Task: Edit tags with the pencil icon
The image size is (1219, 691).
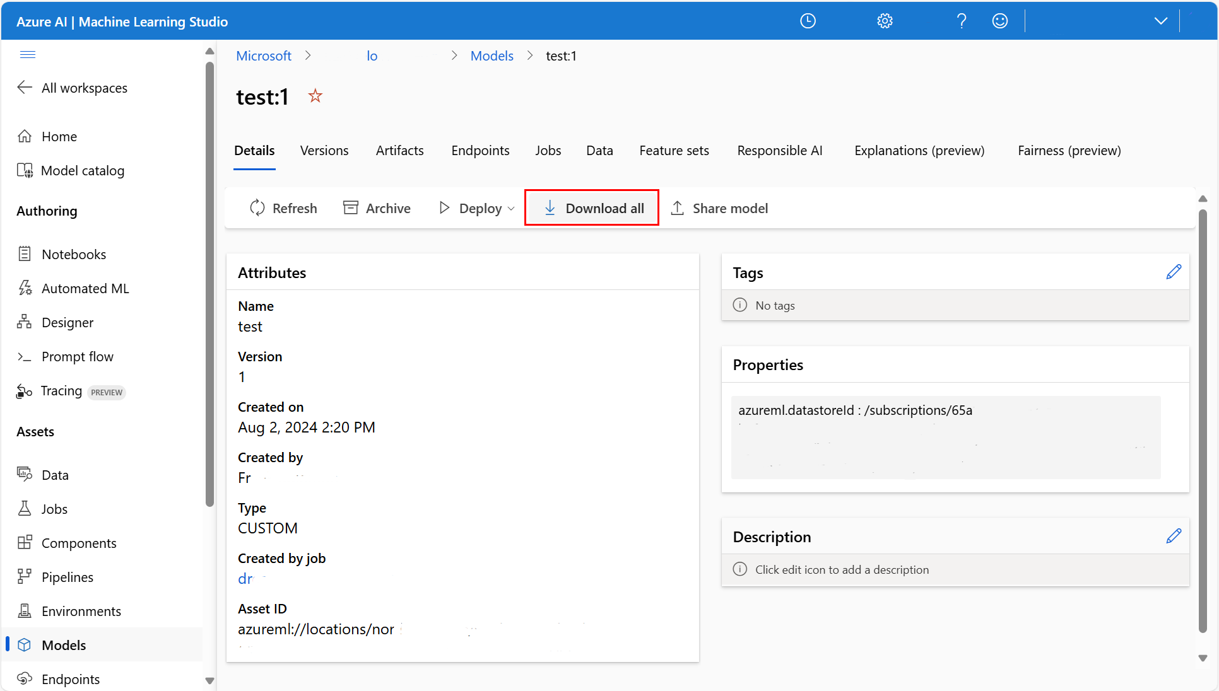Action: click(1174, 272)
